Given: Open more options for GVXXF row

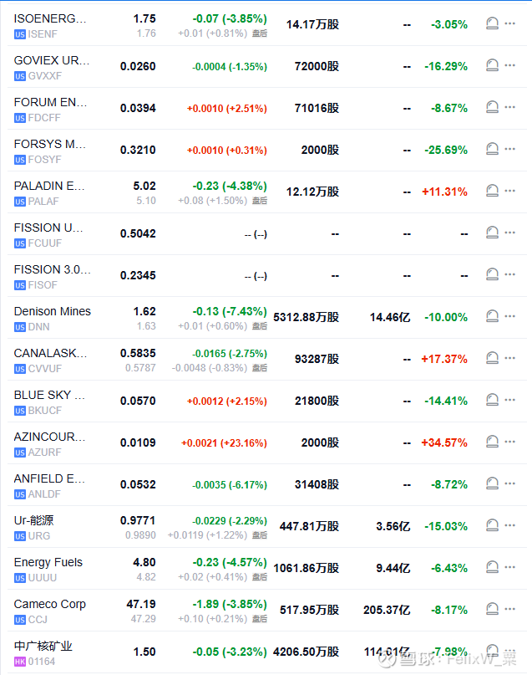Looking at the screenshot, I should click(510, 65).
